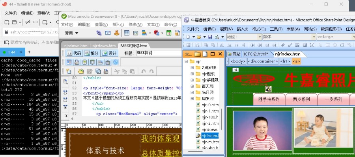Add a new tab in Xshell with plus
The width and height of the screenshot is (355, 157).
coord(29,52)
